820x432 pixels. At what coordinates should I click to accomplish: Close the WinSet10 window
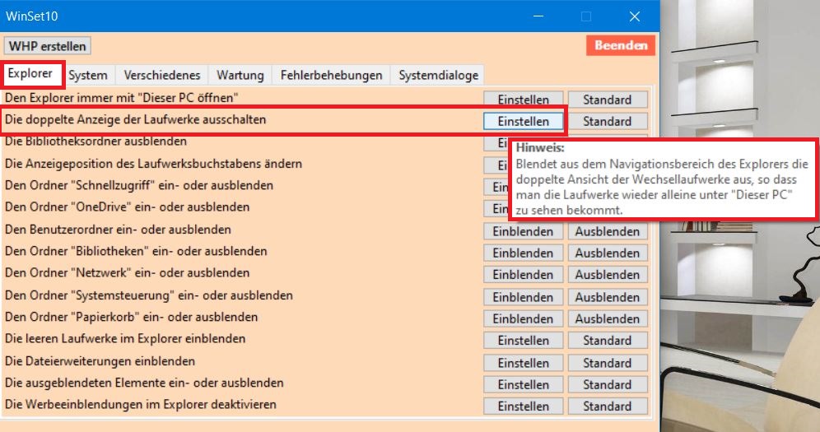pyautogui.click(x=635, y=16)
